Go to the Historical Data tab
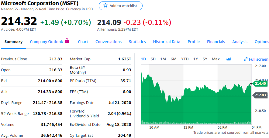 click(x=167, y=42)
